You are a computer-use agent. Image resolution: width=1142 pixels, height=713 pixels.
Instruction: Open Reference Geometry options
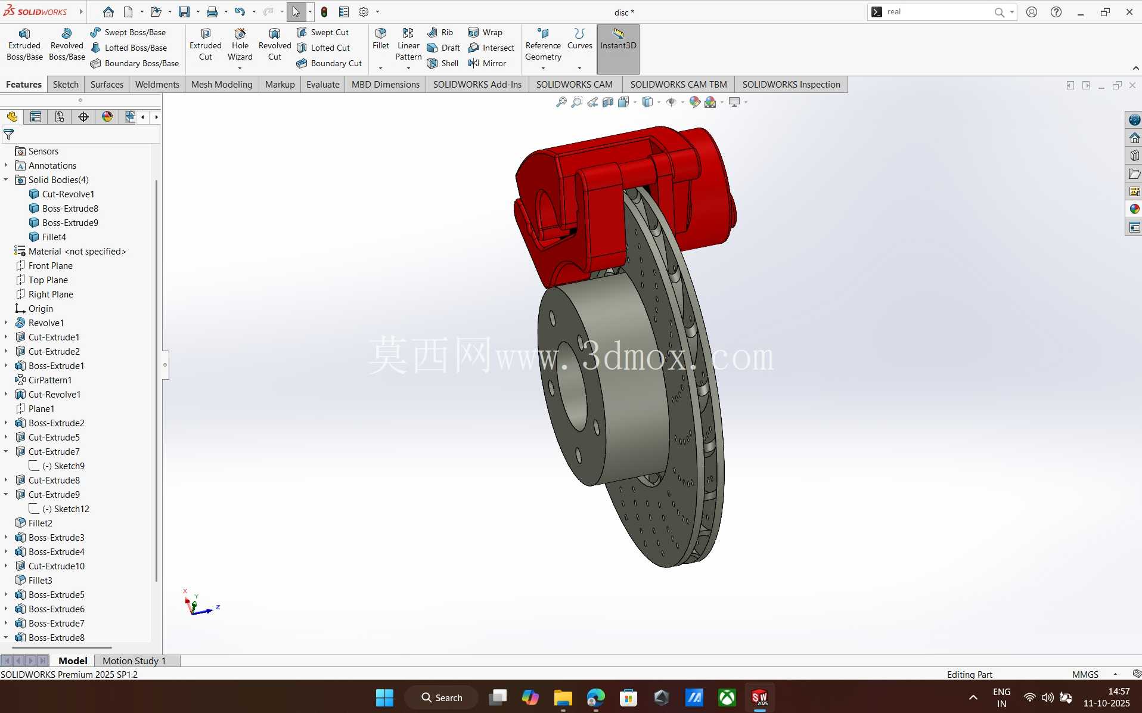pyautogui.click(x=543, y=45)
